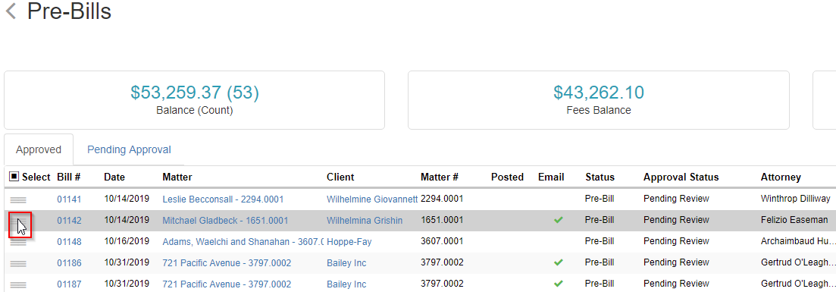This screenshot has height=292, width=836.
Task: Click the row handle for bill 01187
Action: tap(18, 285)
